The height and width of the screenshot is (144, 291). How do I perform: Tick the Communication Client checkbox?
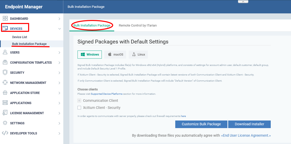(79, 101)
